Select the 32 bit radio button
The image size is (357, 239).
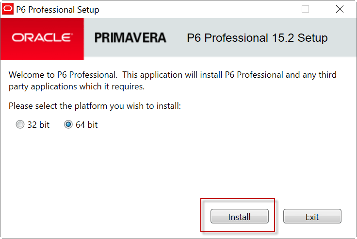click(20, 124)
